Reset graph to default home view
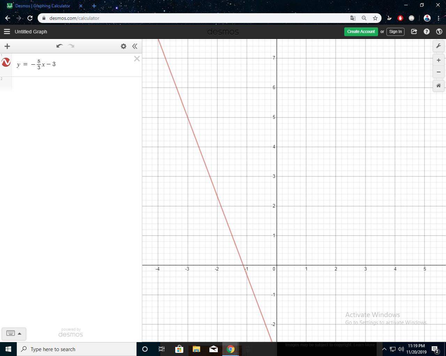 (x=438, y=86)
